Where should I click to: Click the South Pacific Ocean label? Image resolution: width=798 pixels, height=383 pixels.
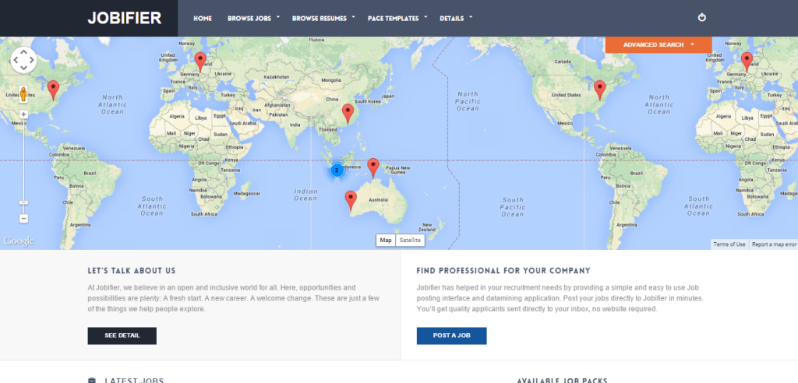[x=513, y=207]
